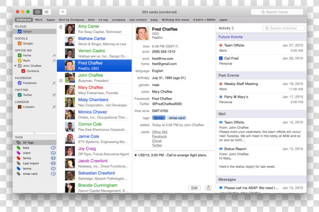Viewport: 319px width, 212px height.
Task: Click Twitter handle @FredChaffee2000
Action: tap(167, 104)
